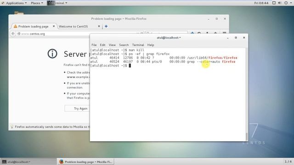The width and height of the screenshot is (294, 165).
Task: Click the Firefox back arrow button
Action: click(x=13, y=33)
